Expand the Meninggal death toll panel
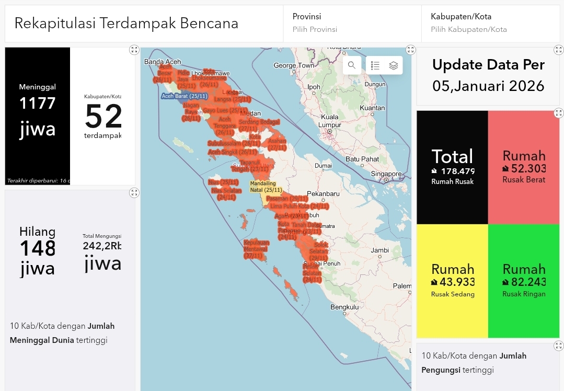The height and width of the screenshot is (391, 564). click(134, 50)
